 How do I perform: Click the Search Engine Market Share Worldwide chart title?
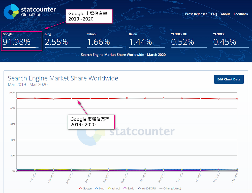[x=63, y=78]
